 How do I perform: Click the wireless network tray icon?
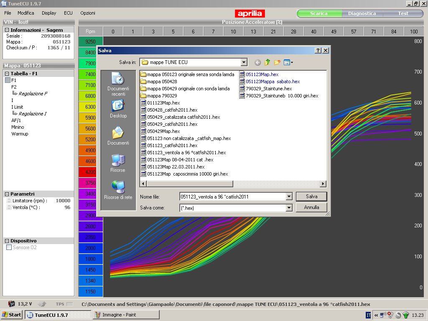[406, 315]
